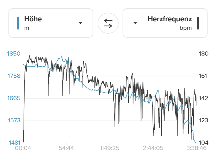Click the 54:44 time marker
Screen dimensions: 216x158
pos(66,148)
